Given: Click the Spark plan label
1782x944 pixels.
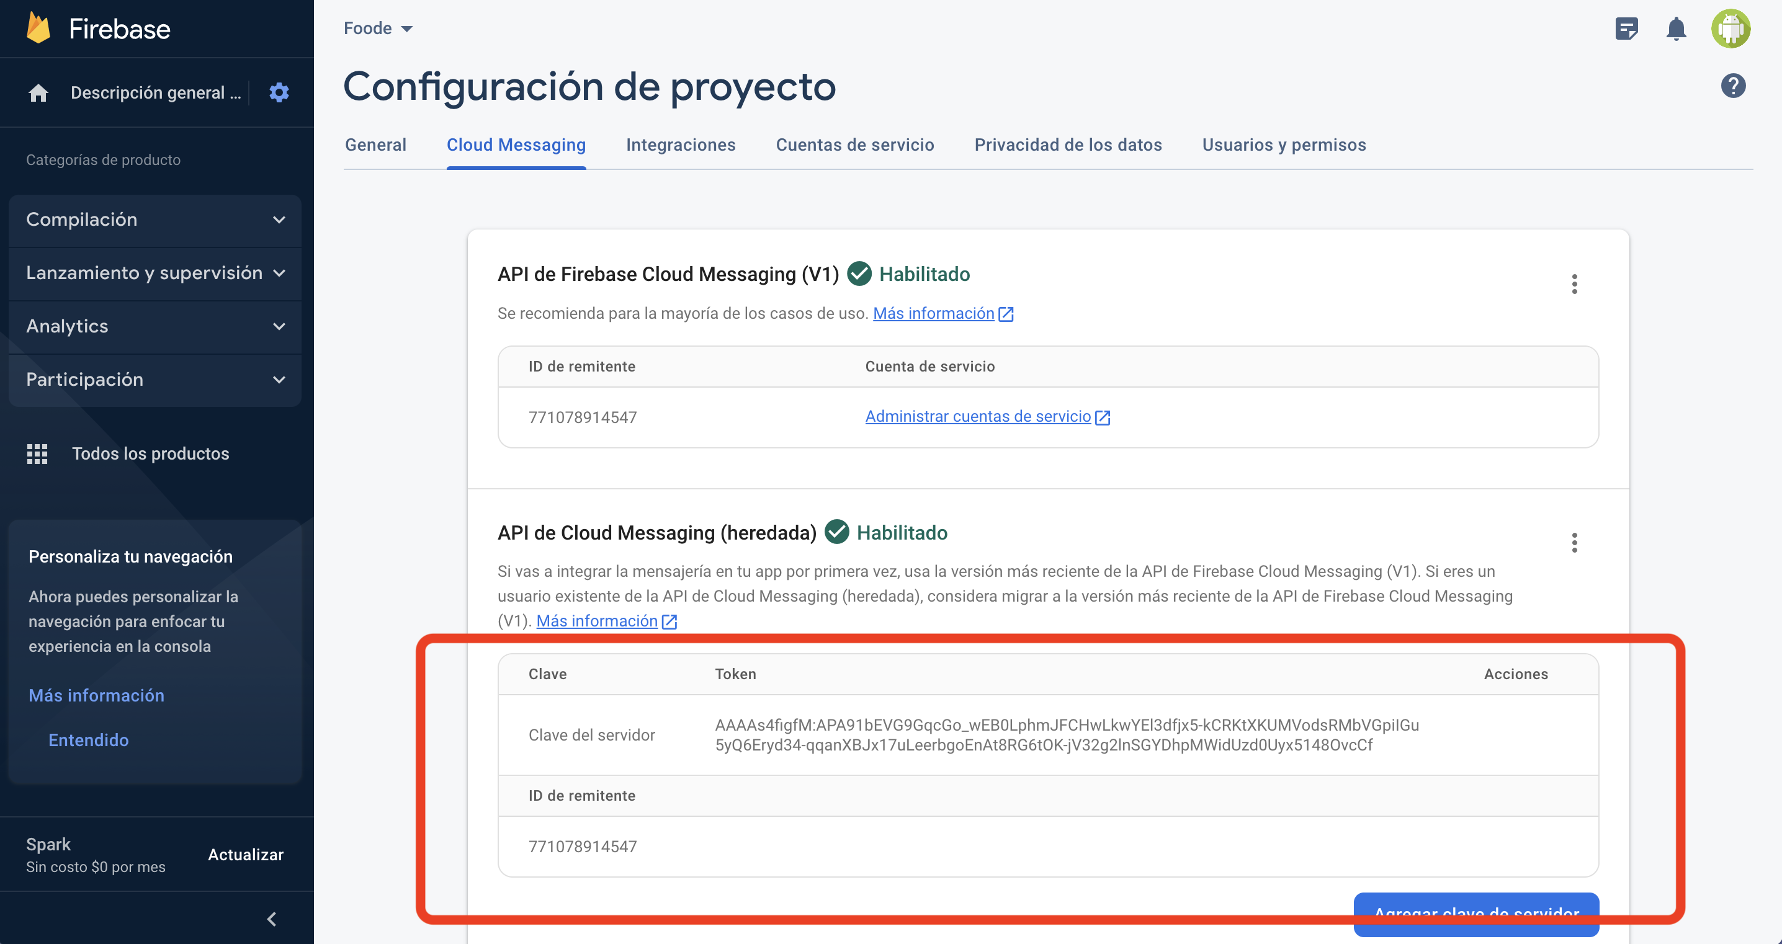Looking at the screenshot, I should pos(48,844).
